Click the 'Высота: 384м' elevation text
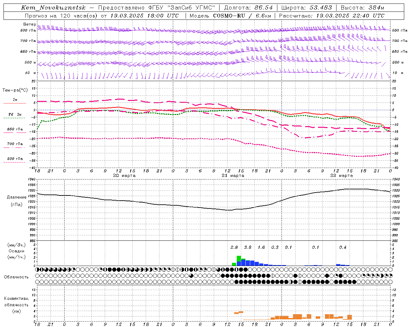 coord(362,8)
